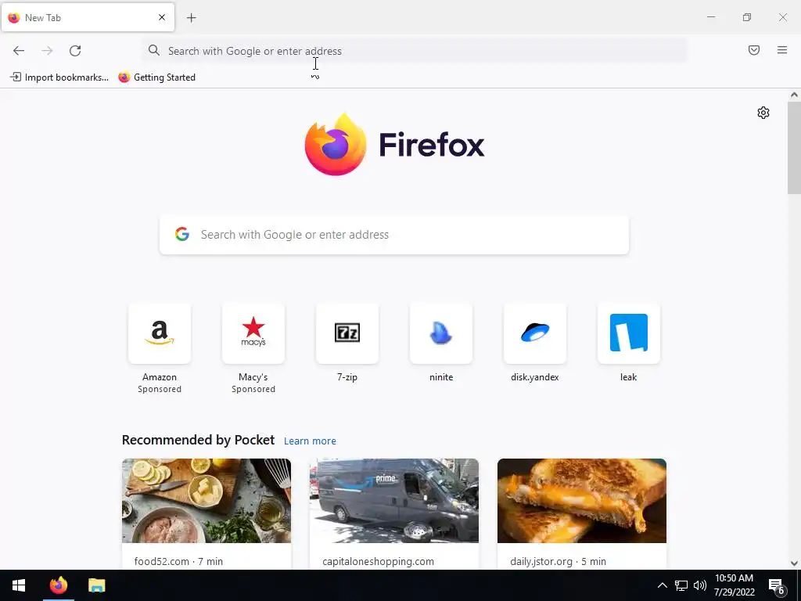Open network status tray icon
801x601 pixels.
coord(681,585)
